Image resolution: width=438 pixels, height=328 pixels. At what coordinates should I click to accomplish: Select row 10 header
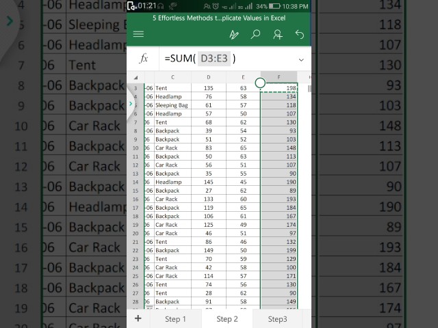pyautogui.click(x=136, y=148)
